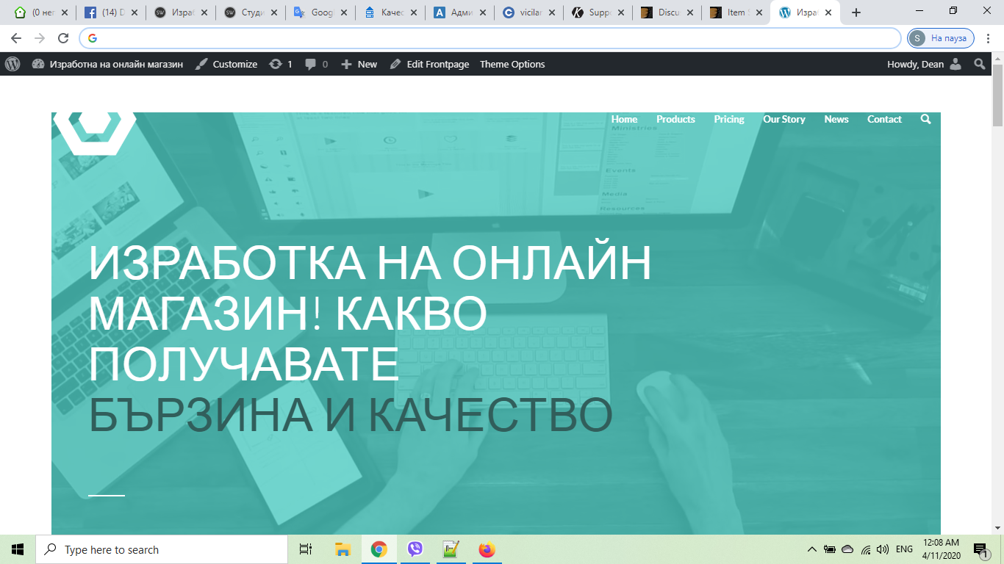
Task: Go to Home in site navigation
Action: [624, 119]
